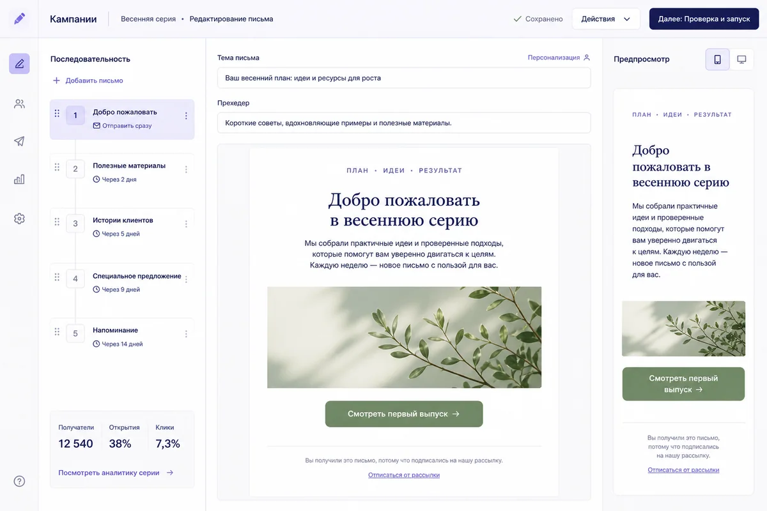Focus the Тема письма input field
Viewport: 767px width, 511px height.
pos(404,78)
